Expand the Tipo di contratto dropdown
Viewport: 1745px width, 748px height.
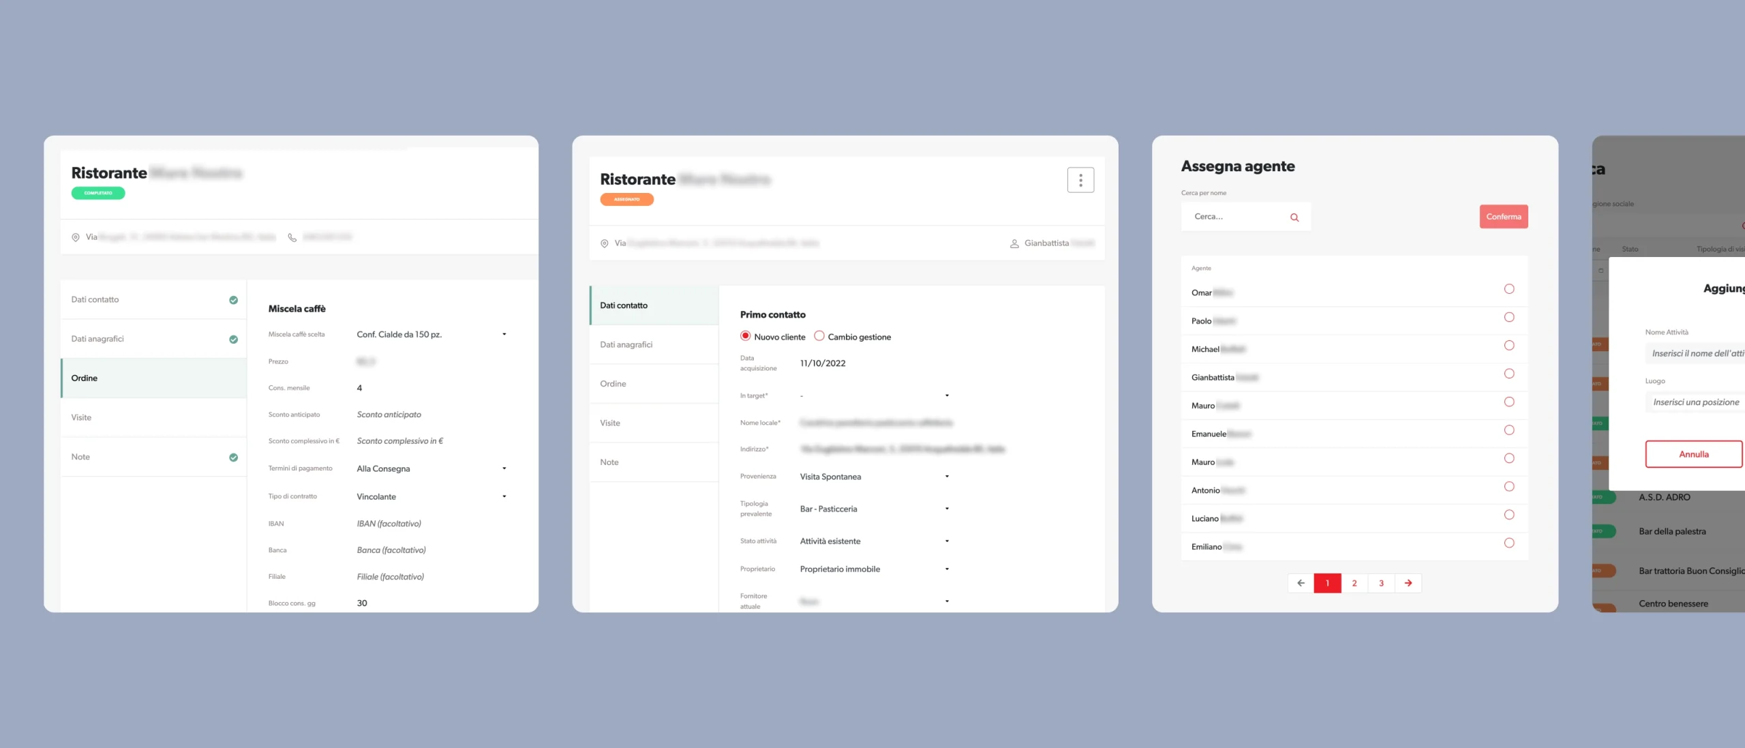pos(432,496)
